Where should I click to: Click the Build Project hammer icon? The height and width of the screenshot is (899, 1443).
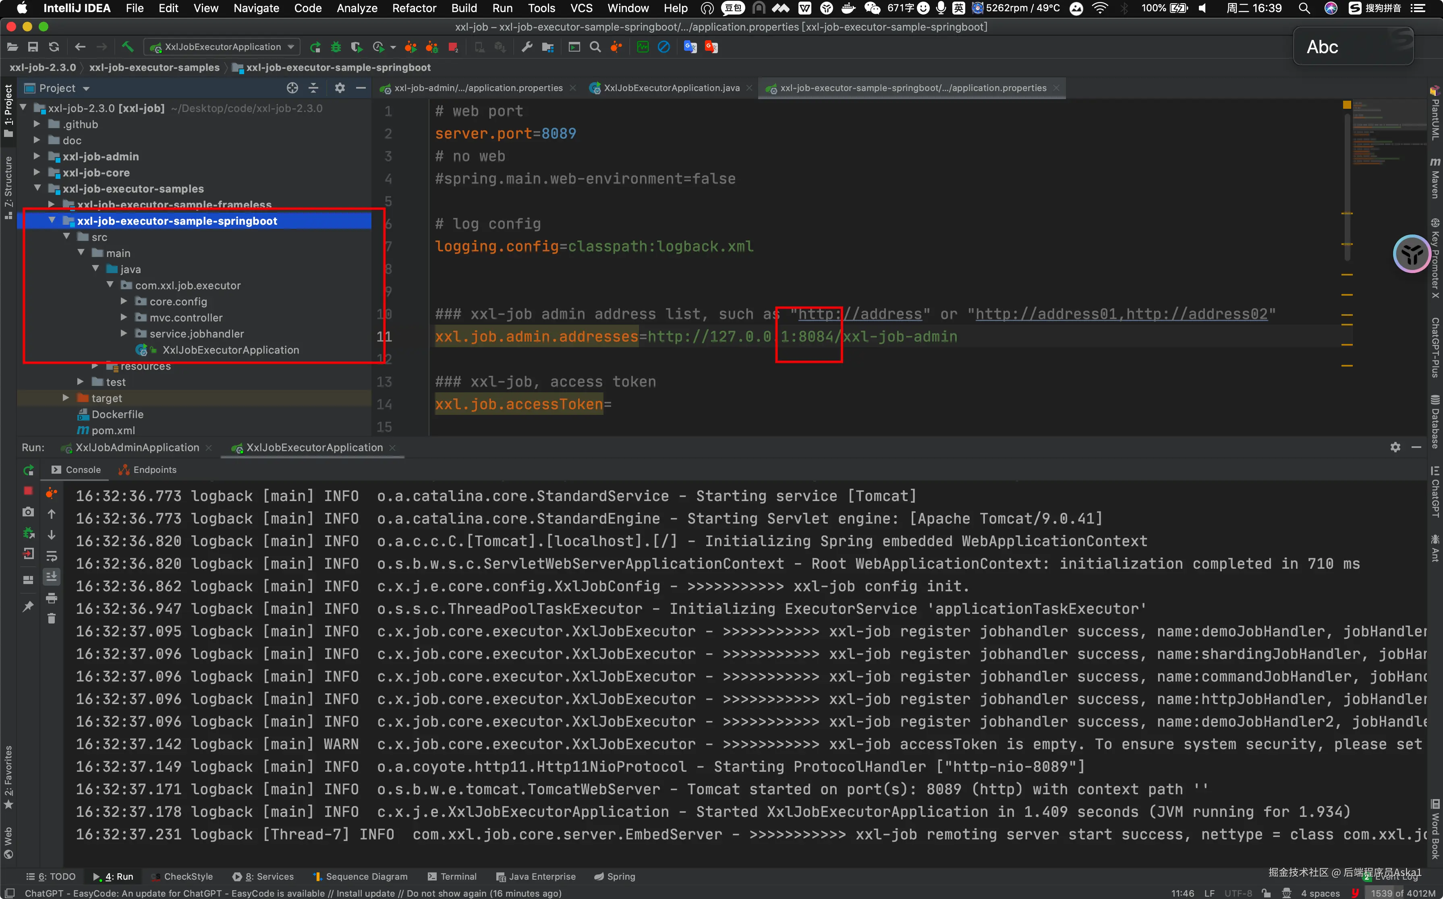[127, 47]
